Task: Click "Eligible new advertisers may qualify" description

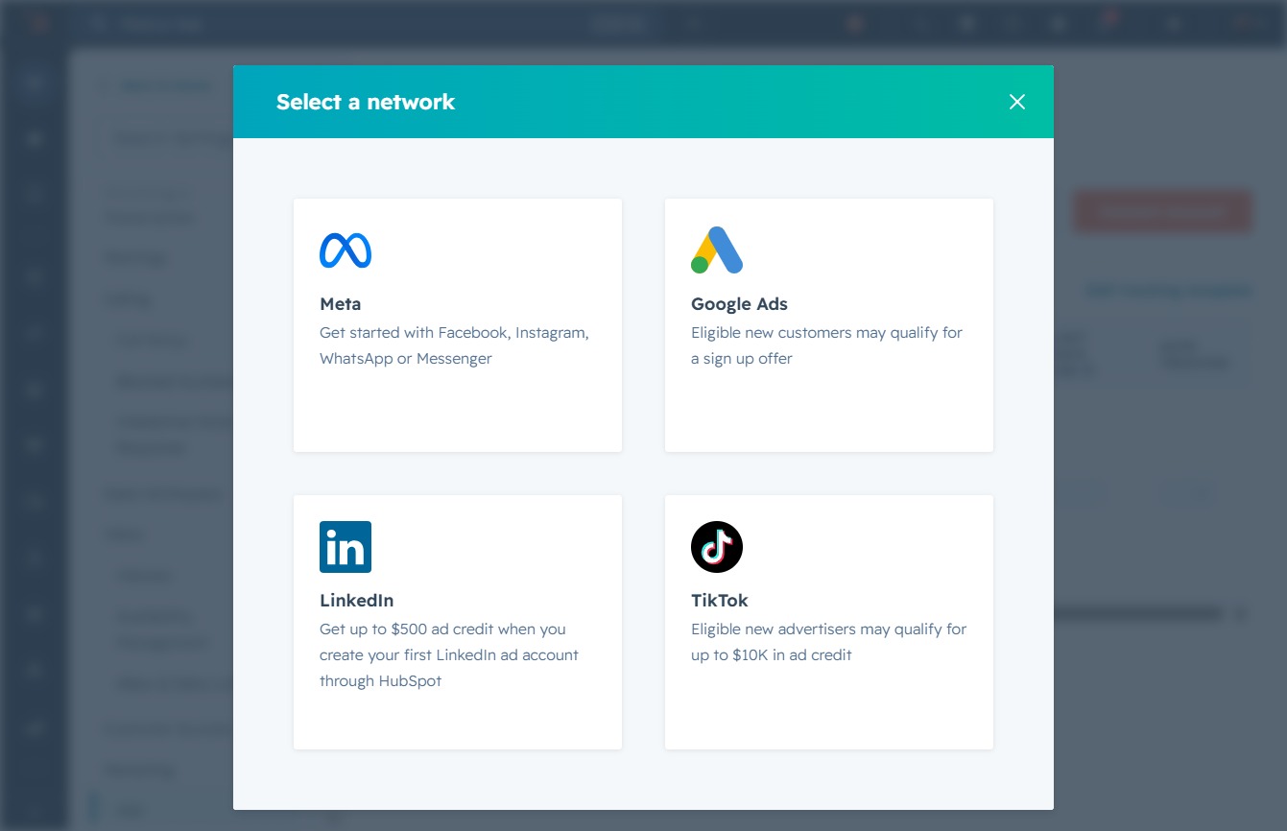Action: coord(828,642)
